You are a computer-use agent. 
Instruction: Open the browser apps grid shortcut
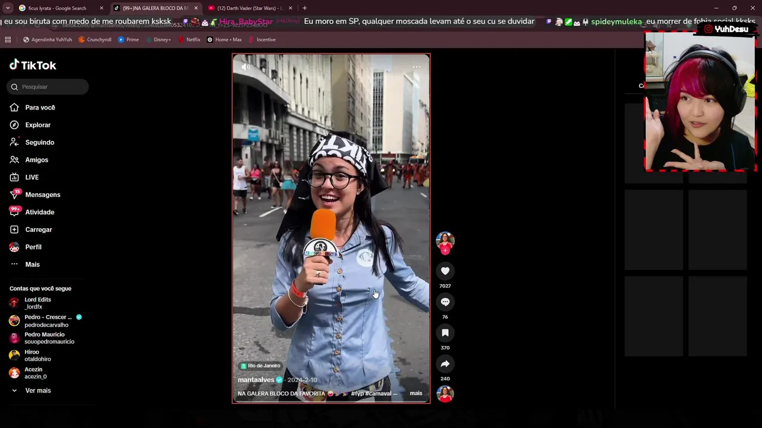[8, 40]
